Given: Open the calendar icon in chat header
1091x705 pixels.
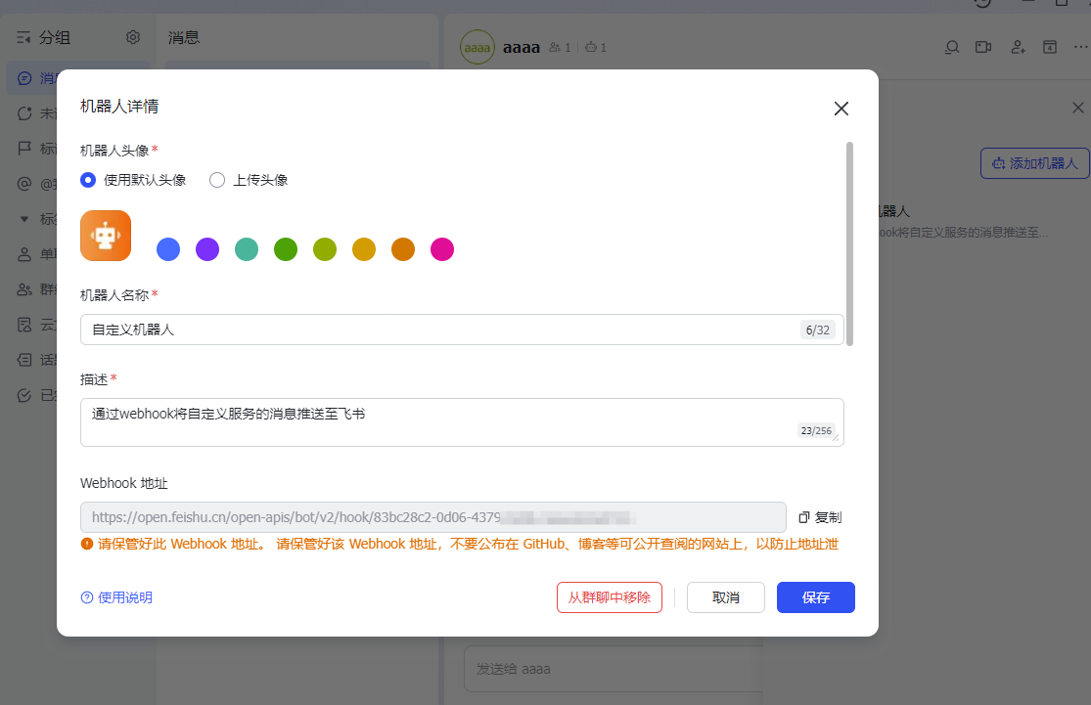Looking at the screenshot, I should pos(1050,47).
